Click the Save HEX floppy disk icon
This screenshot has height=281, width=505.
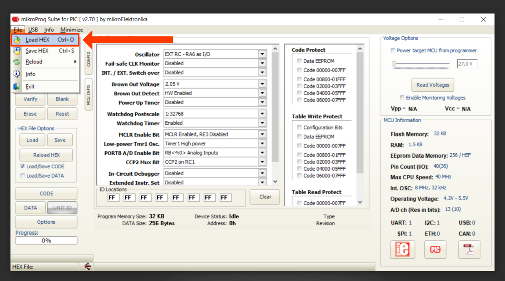click(17, 51)
